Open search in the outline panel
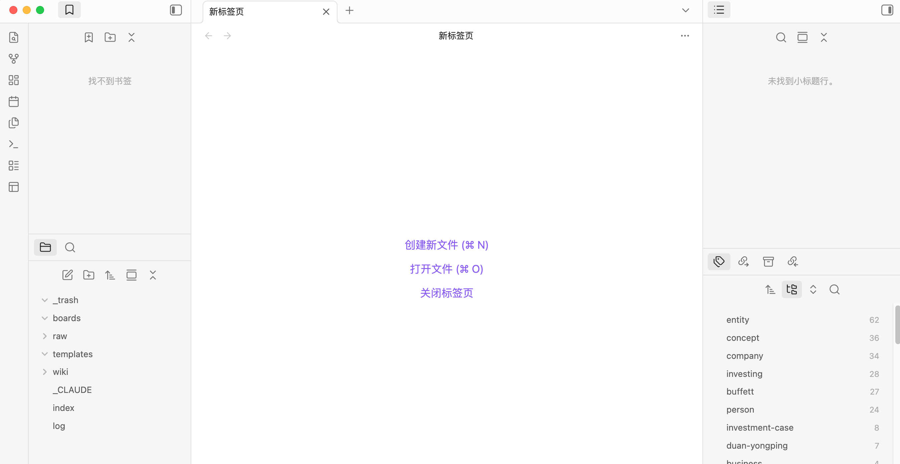 [781, 37]
